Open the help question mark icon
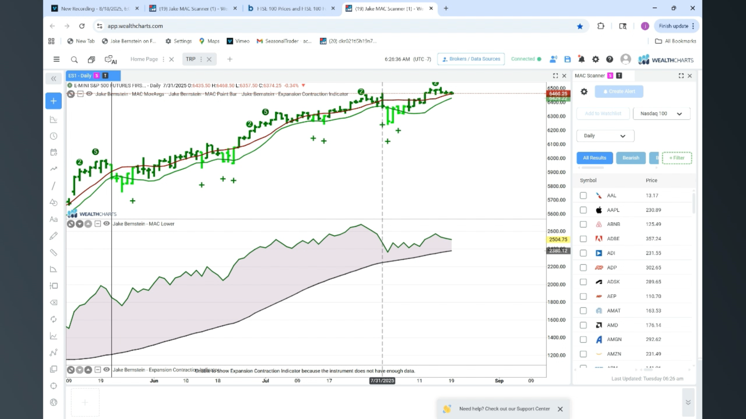The height and width of the screenshot is (419, 746). pyautogui.click(x=610, y=59)
